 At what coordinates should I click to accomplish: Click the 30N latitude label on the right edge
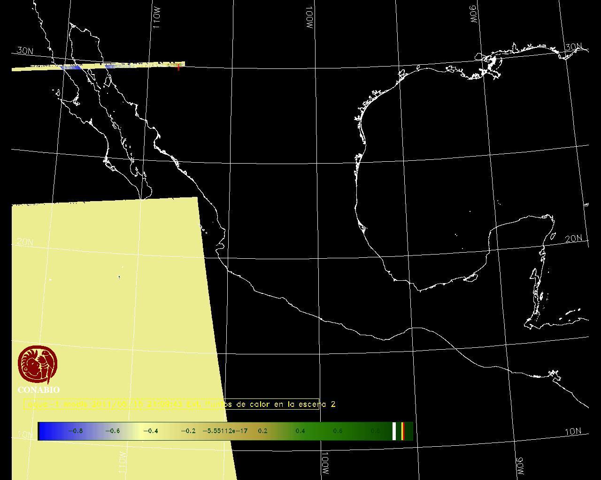click(574, 47)
